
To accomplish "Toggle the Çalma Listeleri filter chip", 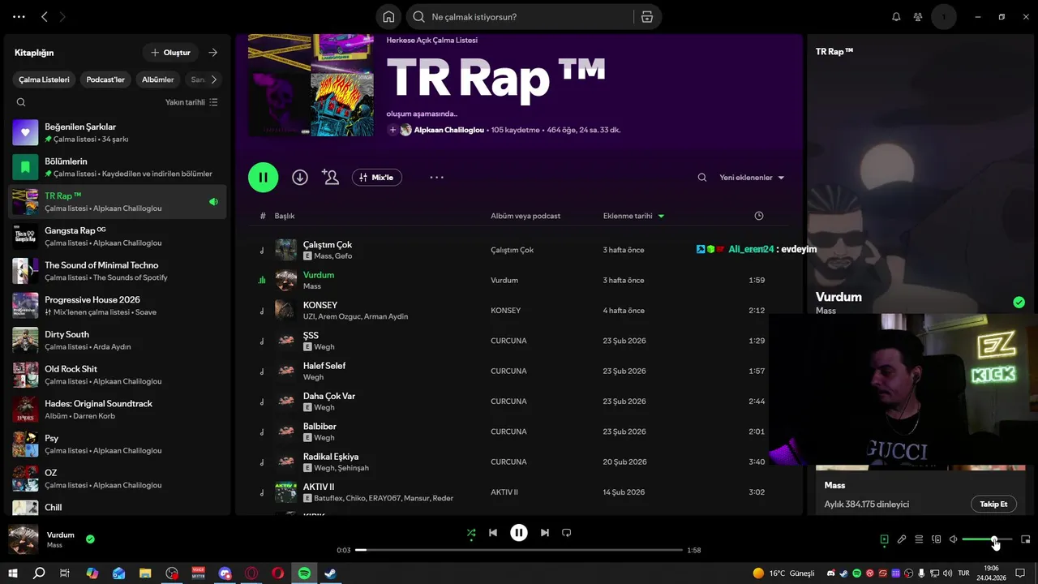I will point(44,79).
